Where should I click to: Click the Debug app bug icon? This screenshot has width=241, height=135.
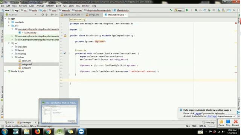click(x=196, y=10)
